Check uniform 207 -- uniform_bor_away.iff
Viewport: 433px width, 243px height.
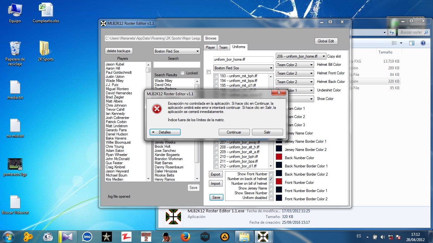[216, 143]
